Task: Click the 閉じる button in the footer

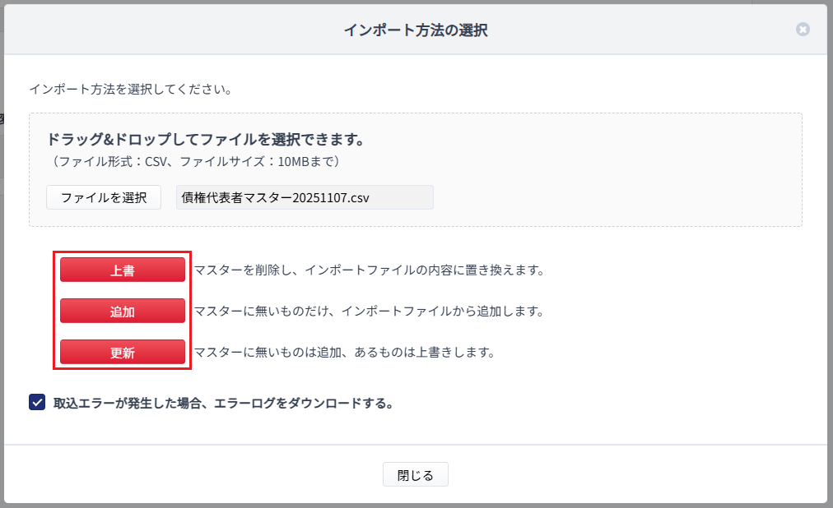Action: 415,475
